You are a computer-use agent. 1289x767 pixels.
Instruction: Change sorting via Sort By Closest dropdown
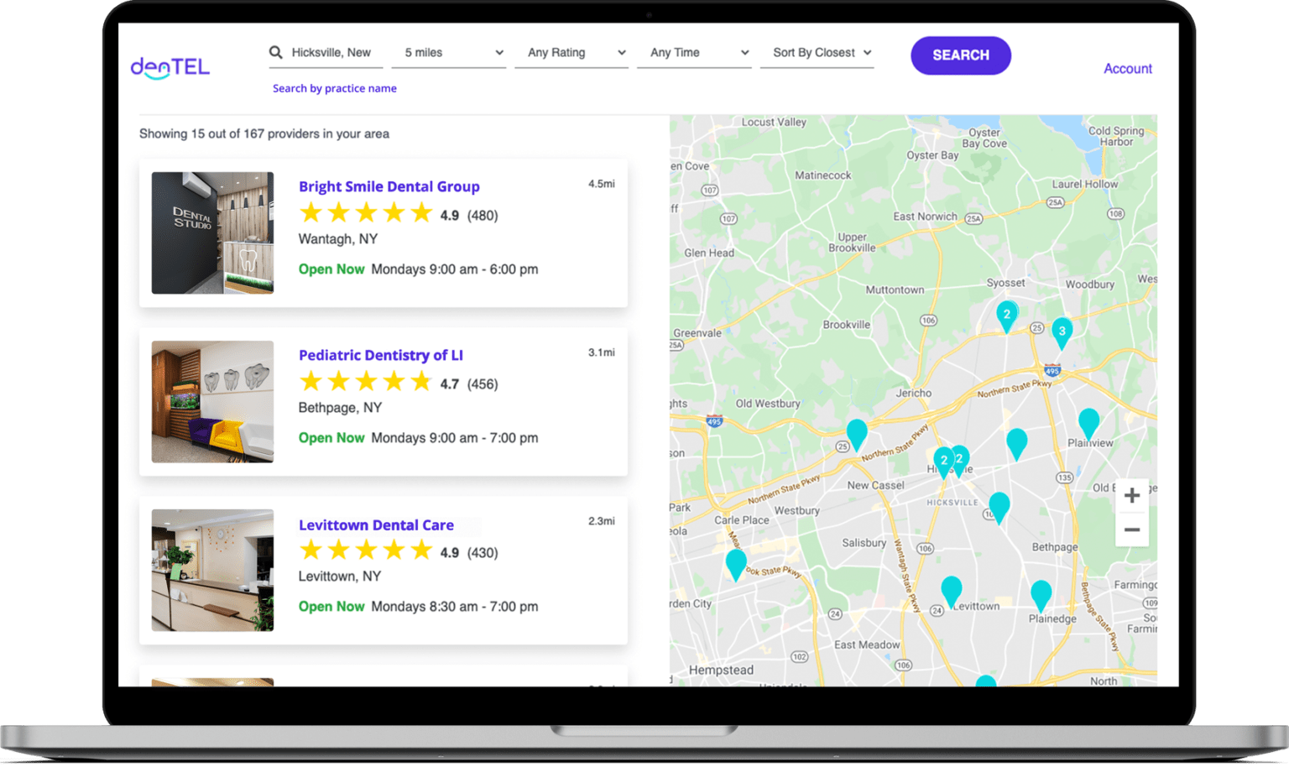coord(817,52)
